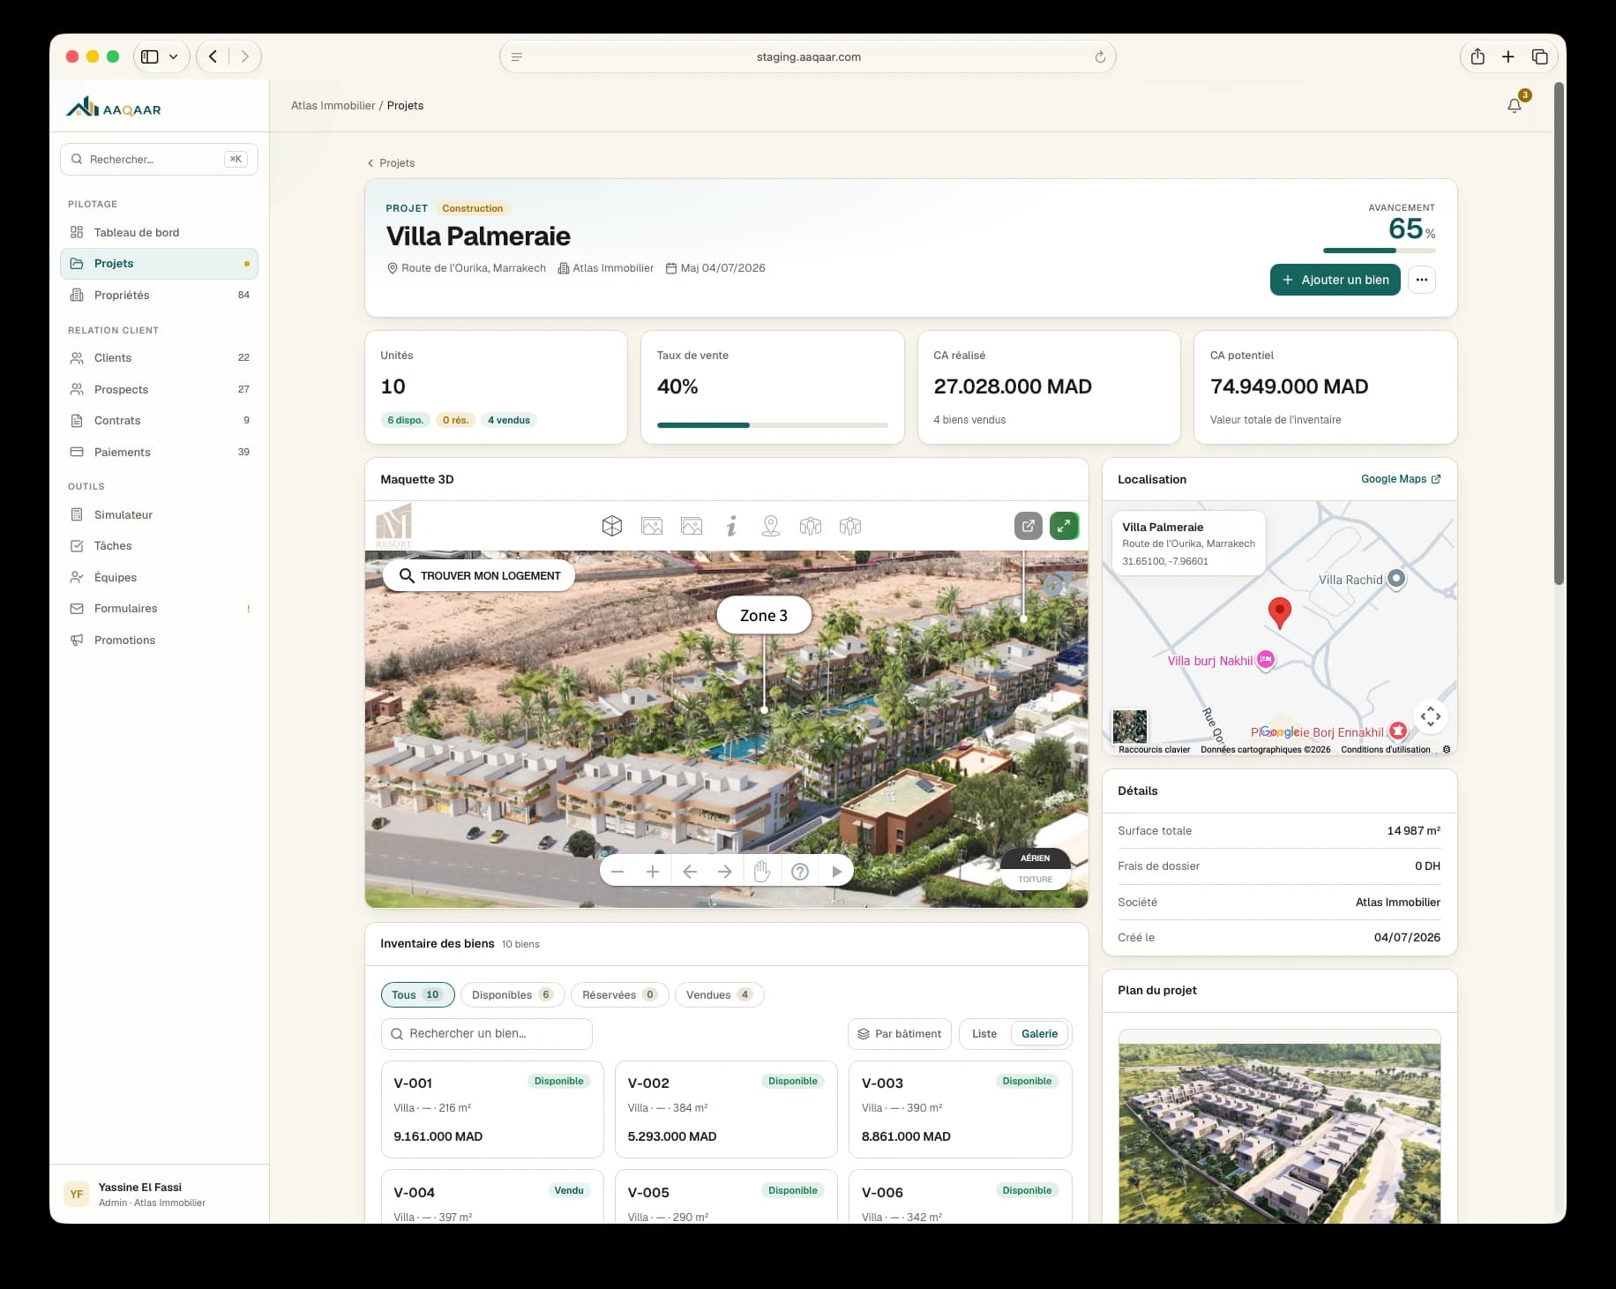This screenshot has width=1616, height=1289.
Task: Open Propriétés in sidebar
Action: (x=160, y=295)
